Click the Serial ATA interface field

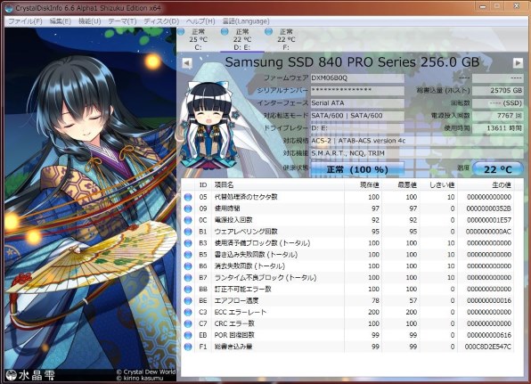tap(357, 103)
